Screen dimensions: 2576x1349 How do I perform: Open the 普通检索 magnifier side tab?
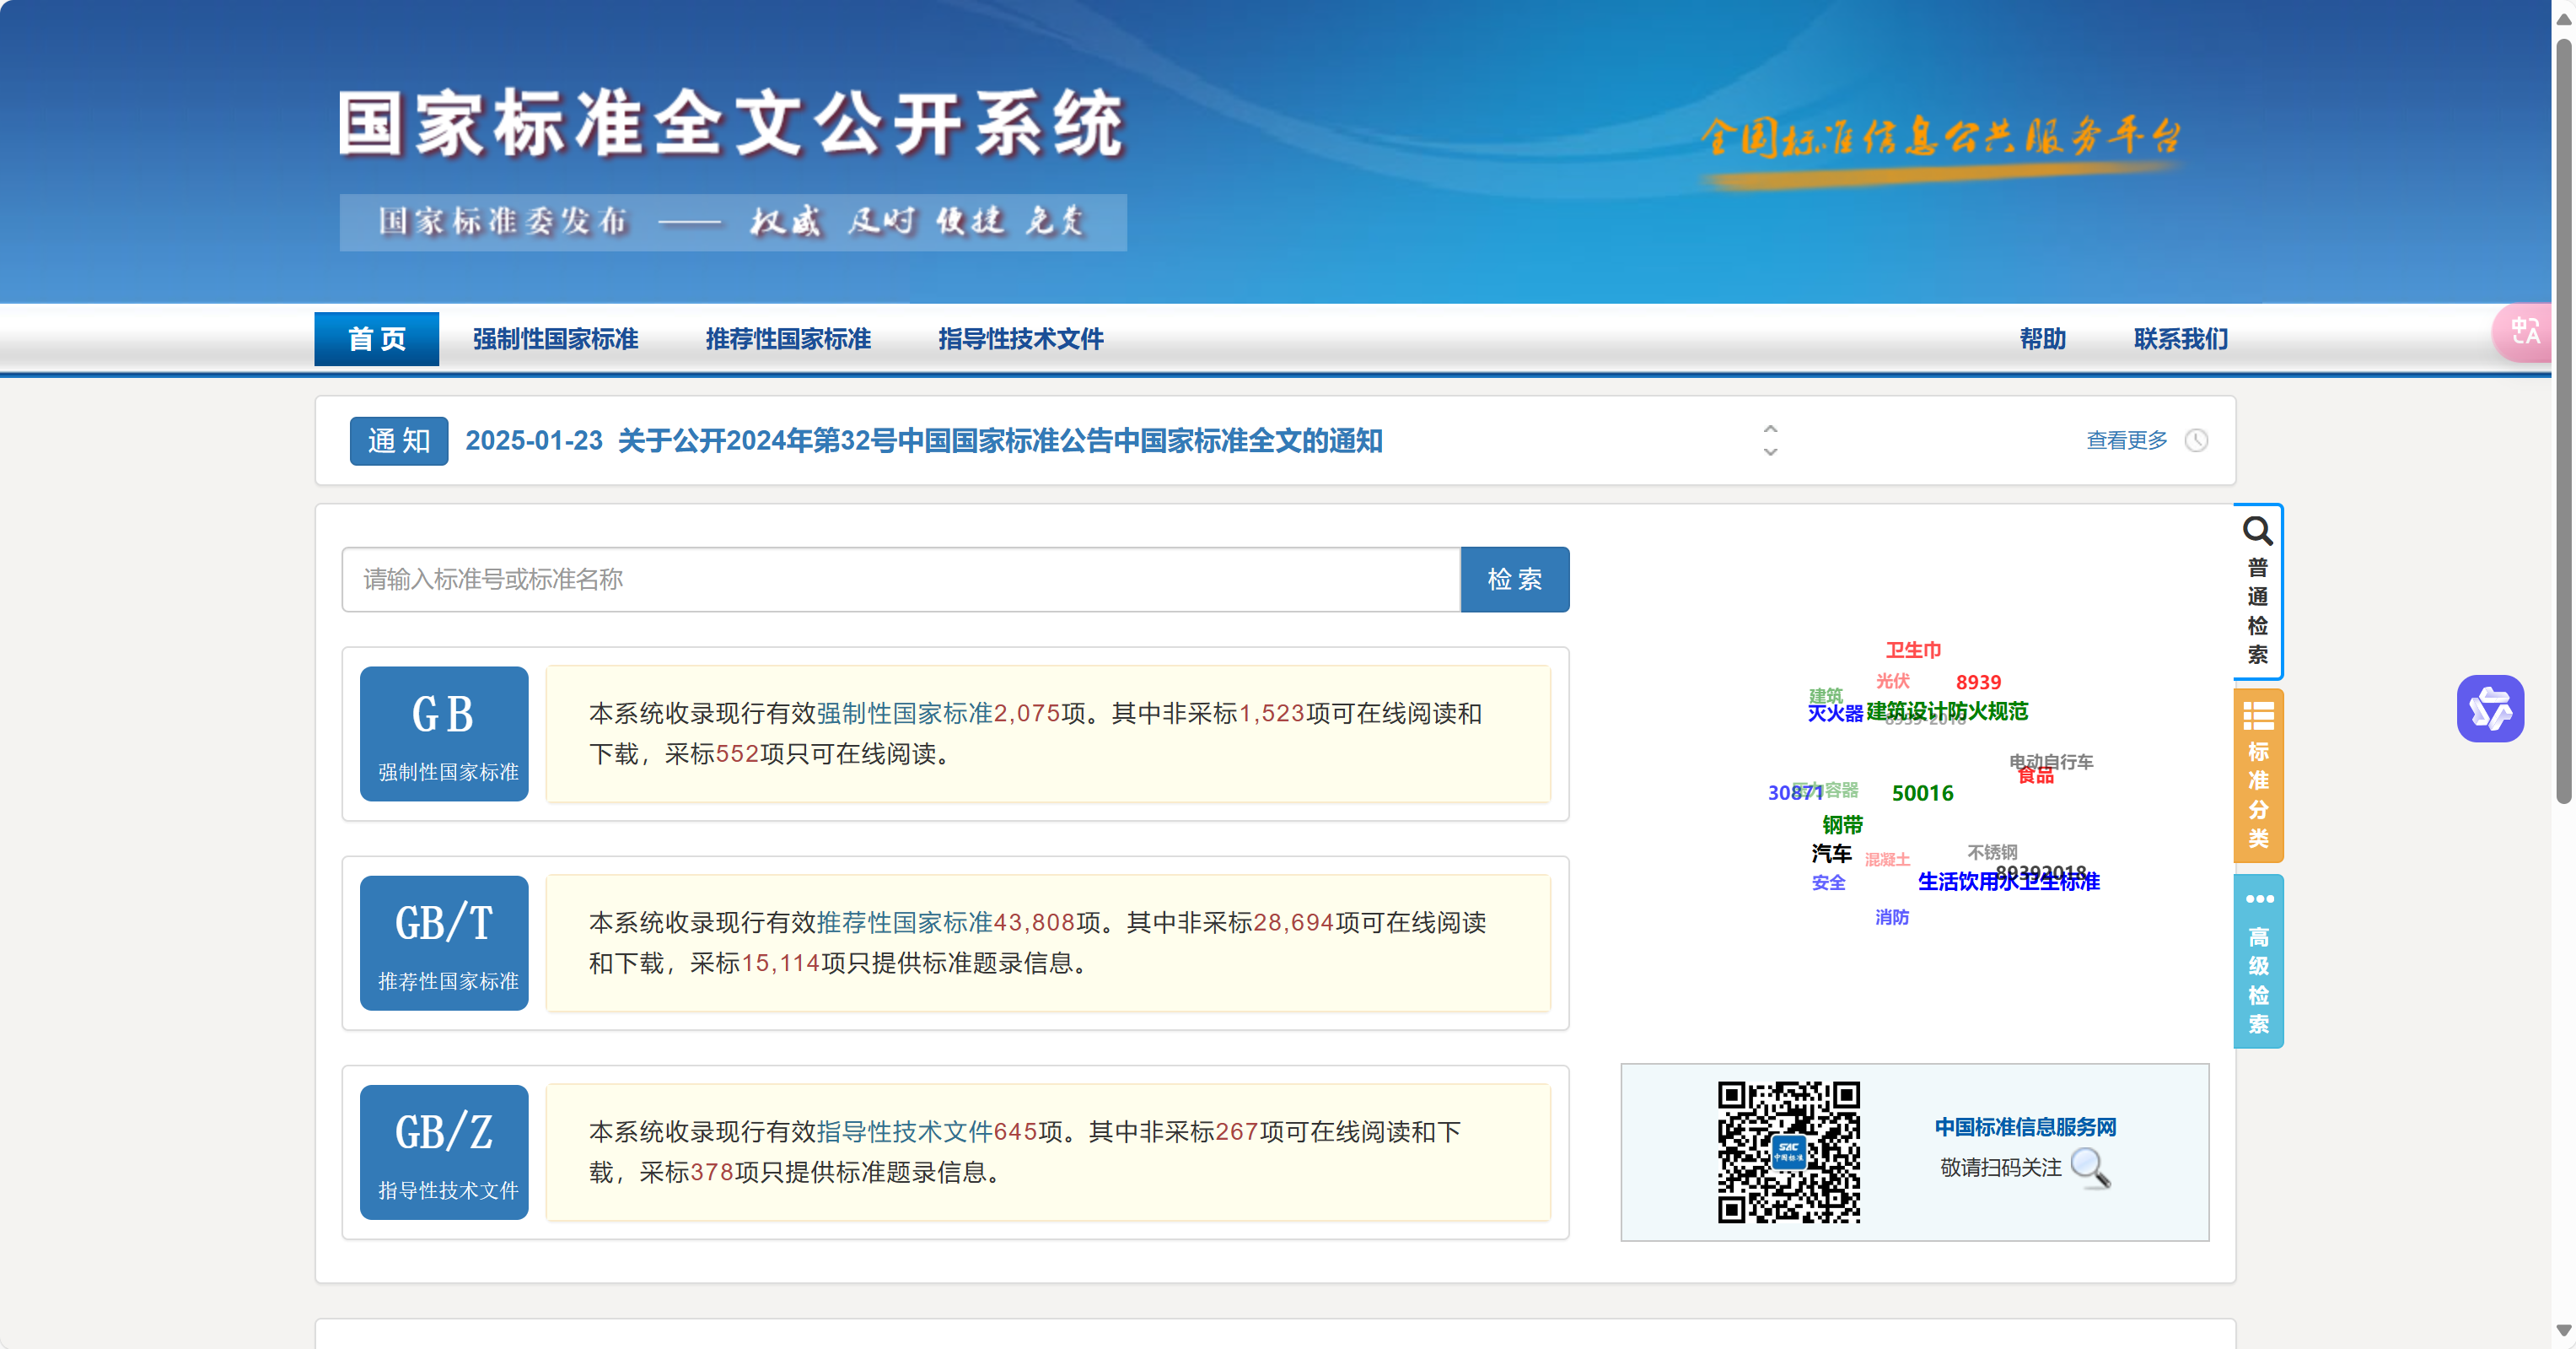click(x=2257, y=591)
